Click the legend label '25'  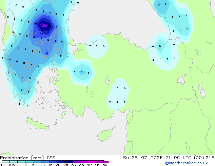(66, 165)
